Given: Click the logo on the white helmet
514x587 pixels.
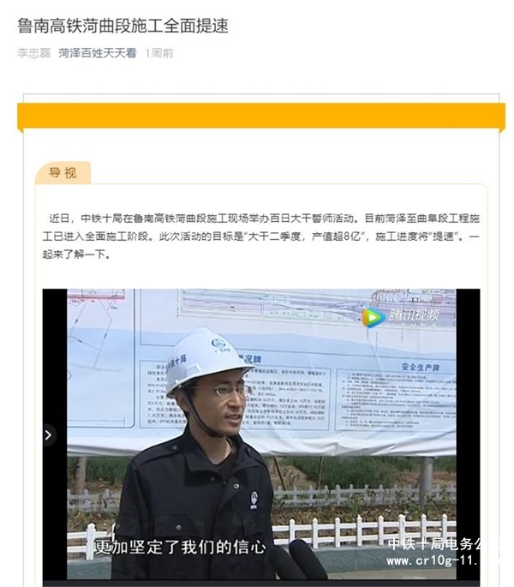Looking at the screenshot, I should (218, 343).
